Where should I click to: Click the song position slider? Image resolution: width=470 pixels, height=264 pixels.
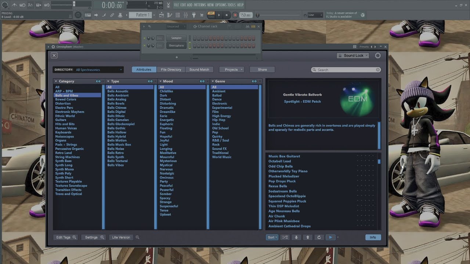point(278,15)
